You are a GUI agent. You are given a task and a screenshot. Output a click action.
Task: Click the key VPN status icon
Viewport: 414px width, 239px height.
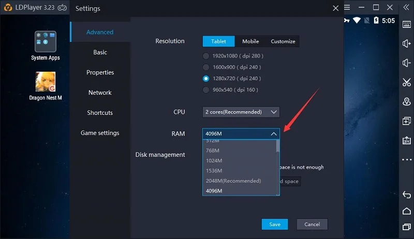click(347, 20)
